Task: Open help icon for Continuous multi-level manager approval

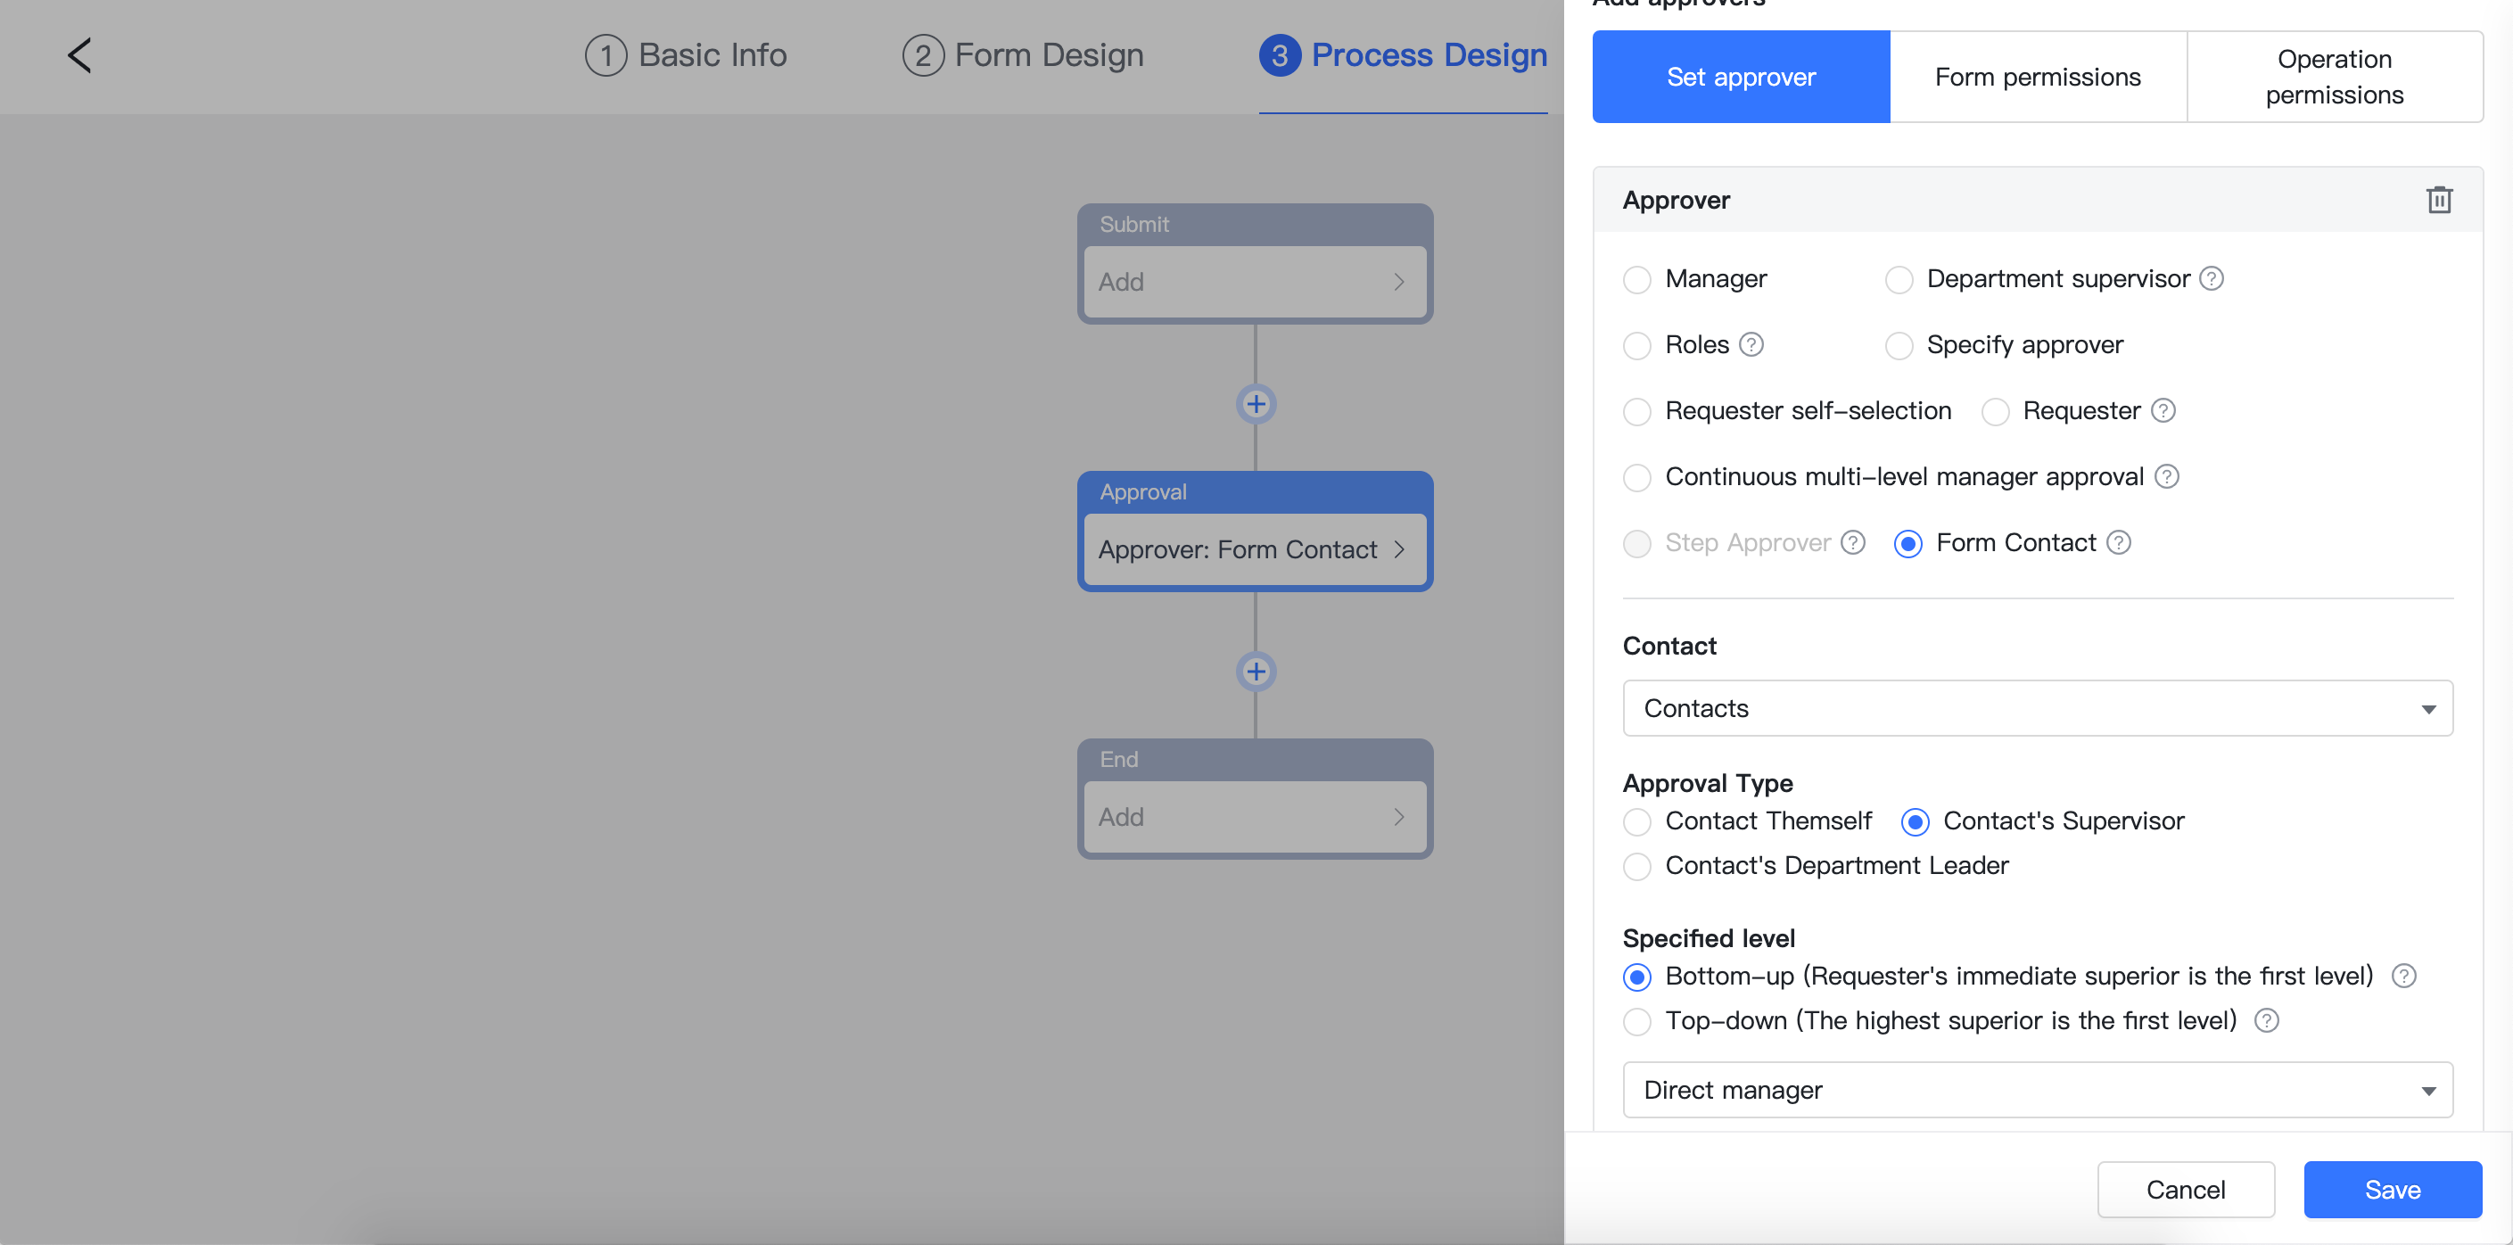Action: (x=2166, y=477)
